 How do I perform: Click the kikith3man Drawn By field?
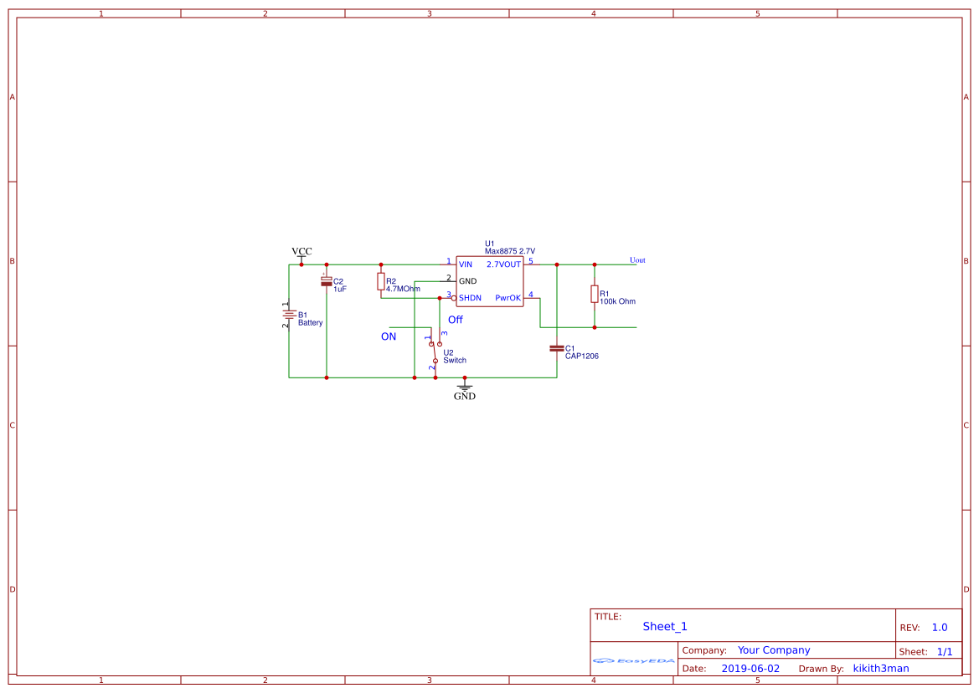click(x=879, y=668)
